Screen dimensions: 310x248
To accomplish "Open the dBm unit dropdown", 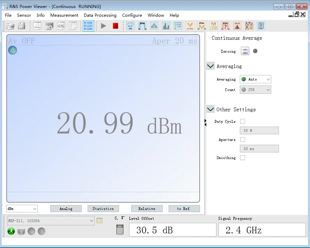I will coord(22,209).
